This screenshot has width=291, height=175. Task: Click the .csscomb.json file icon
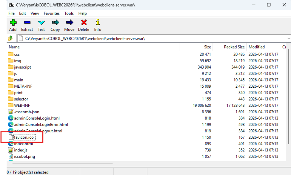(11, 111)
